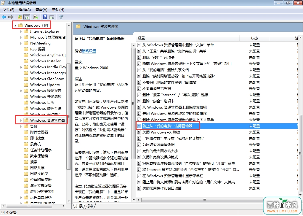Open the 文件(F) menu
Viewport: 303px width, 216px height.
pos(9,10)
